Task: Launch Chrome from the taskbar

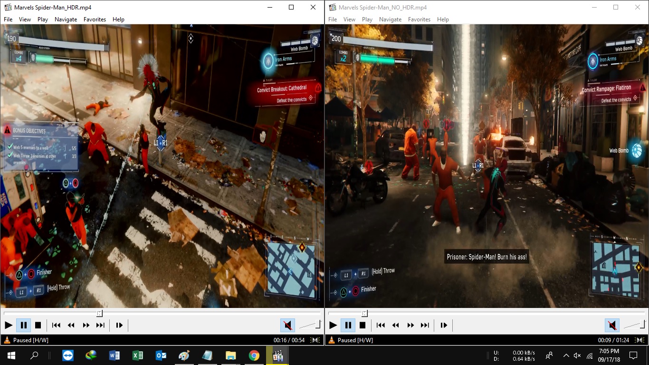Action: (254, 355)
